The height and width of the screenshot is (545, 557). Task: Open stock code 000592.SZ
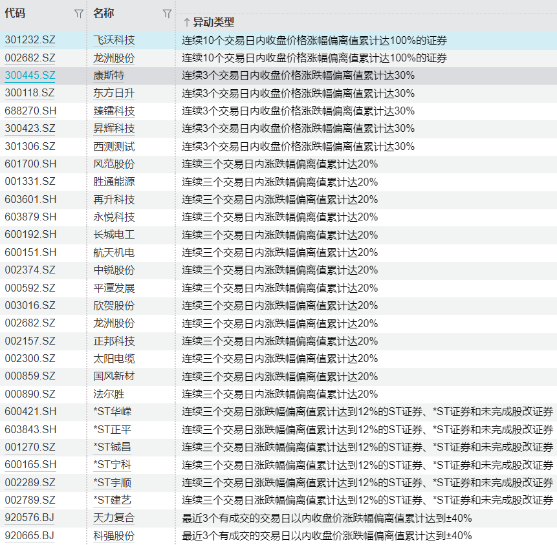tap(30, 288)
